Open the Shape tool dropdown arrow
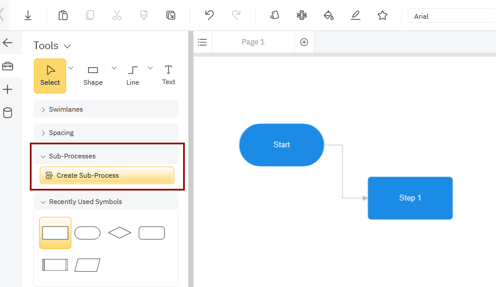The height and width of the screenshot is (287, 496). tap(114, 68)
